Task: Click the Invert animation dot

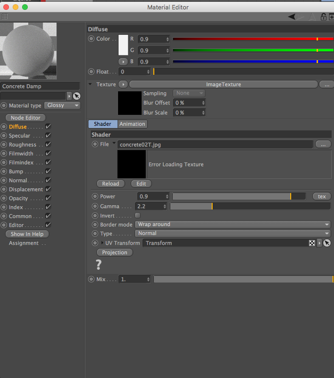Action: point(95,216)
